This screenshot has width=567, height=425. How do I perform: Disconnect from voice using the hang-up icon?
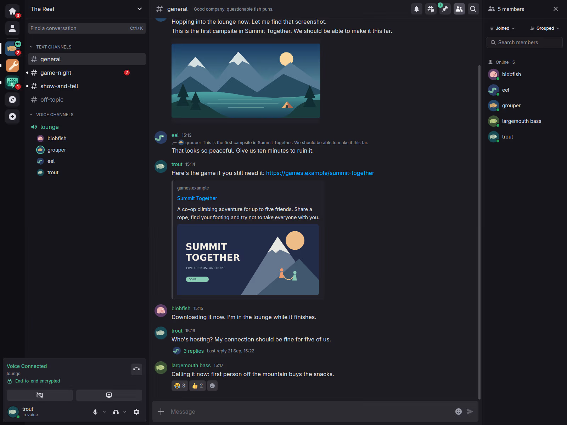tap(136, 369)
